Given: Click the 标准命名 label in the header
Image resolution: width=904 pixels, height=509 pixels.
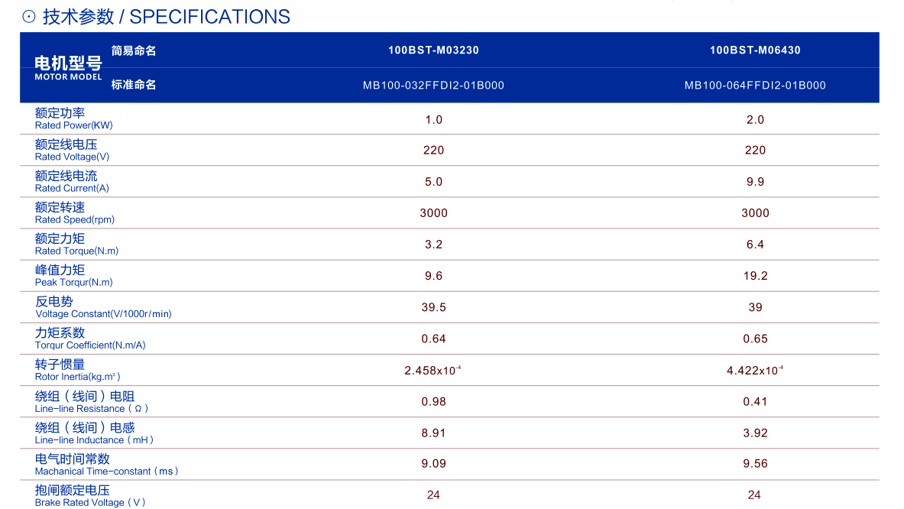Looking at the screenshot, I should 134,85.
